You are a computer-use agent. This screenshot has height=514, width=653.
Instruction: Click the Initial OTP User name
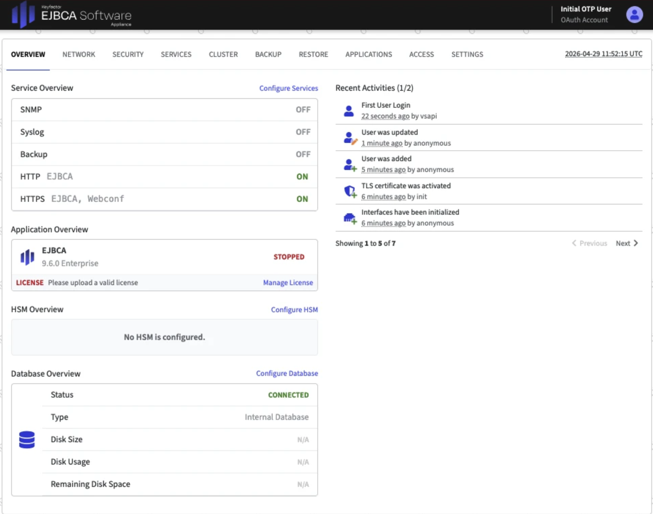586,9
